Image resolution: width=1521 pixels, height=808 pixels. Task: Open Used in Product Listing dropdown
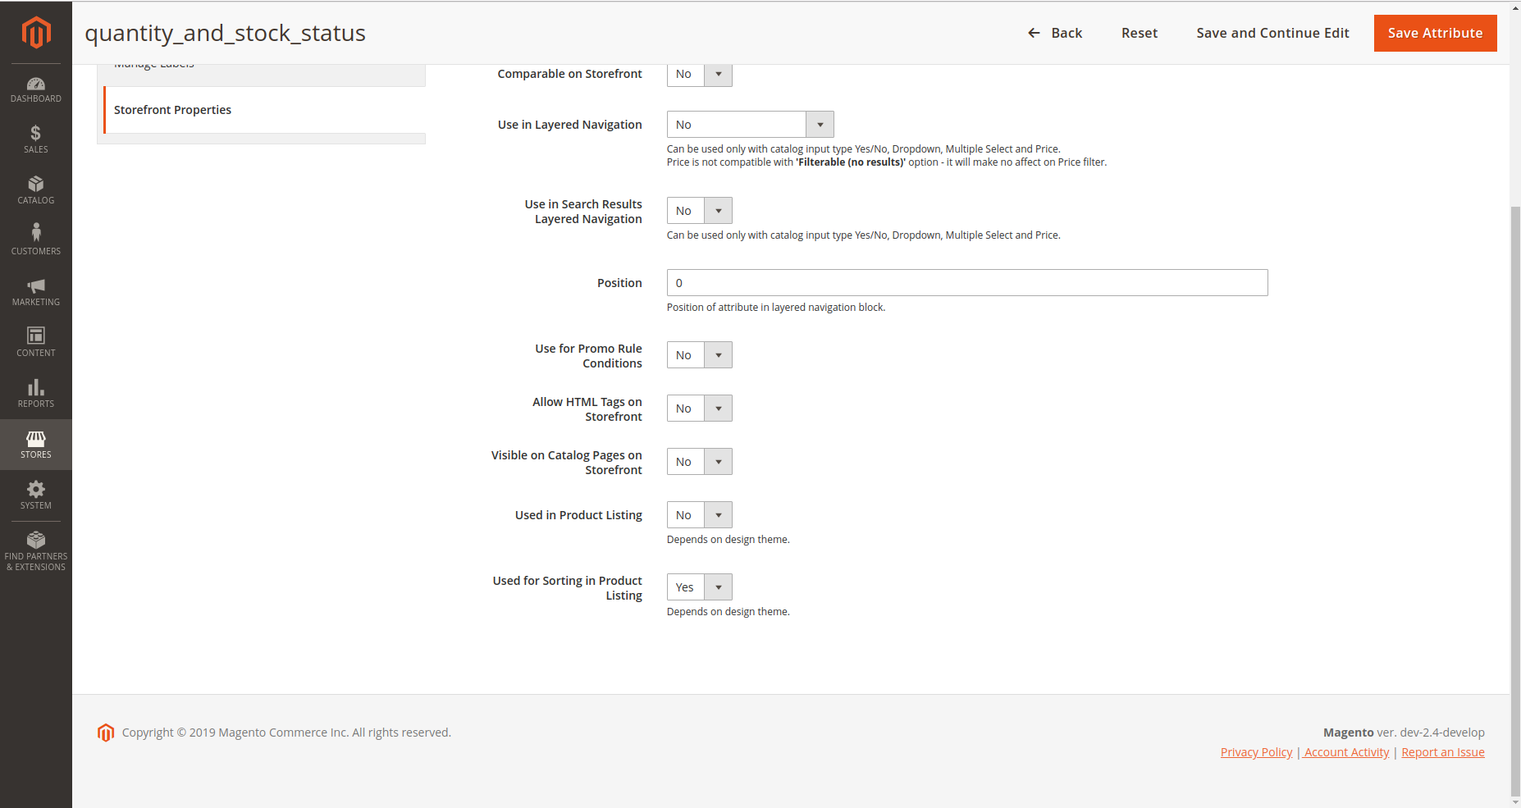pyautogui.click(x=699, y=515)
